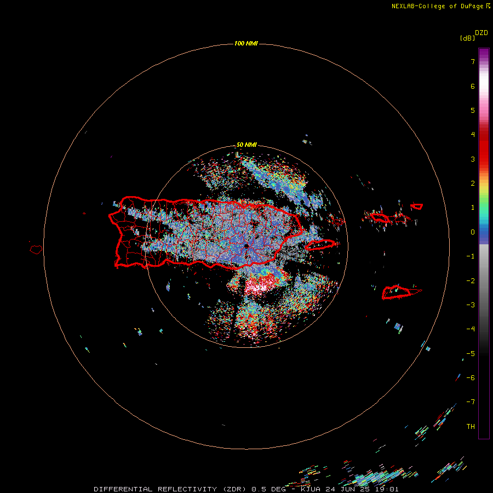Image resolution: width=493 pixels, height=493 pixels.
Task: Click the 0 tick label on the scale
Action: [473, 232]
